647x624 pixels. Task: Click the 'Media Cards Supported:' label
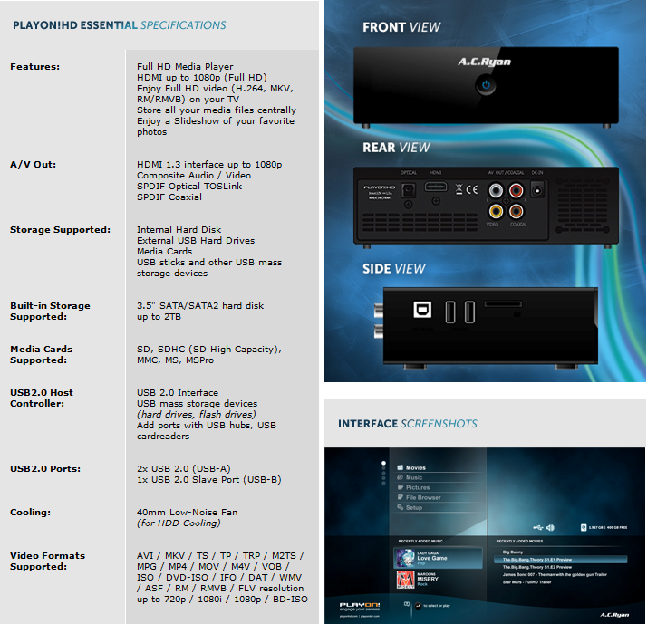coord(42,355)
